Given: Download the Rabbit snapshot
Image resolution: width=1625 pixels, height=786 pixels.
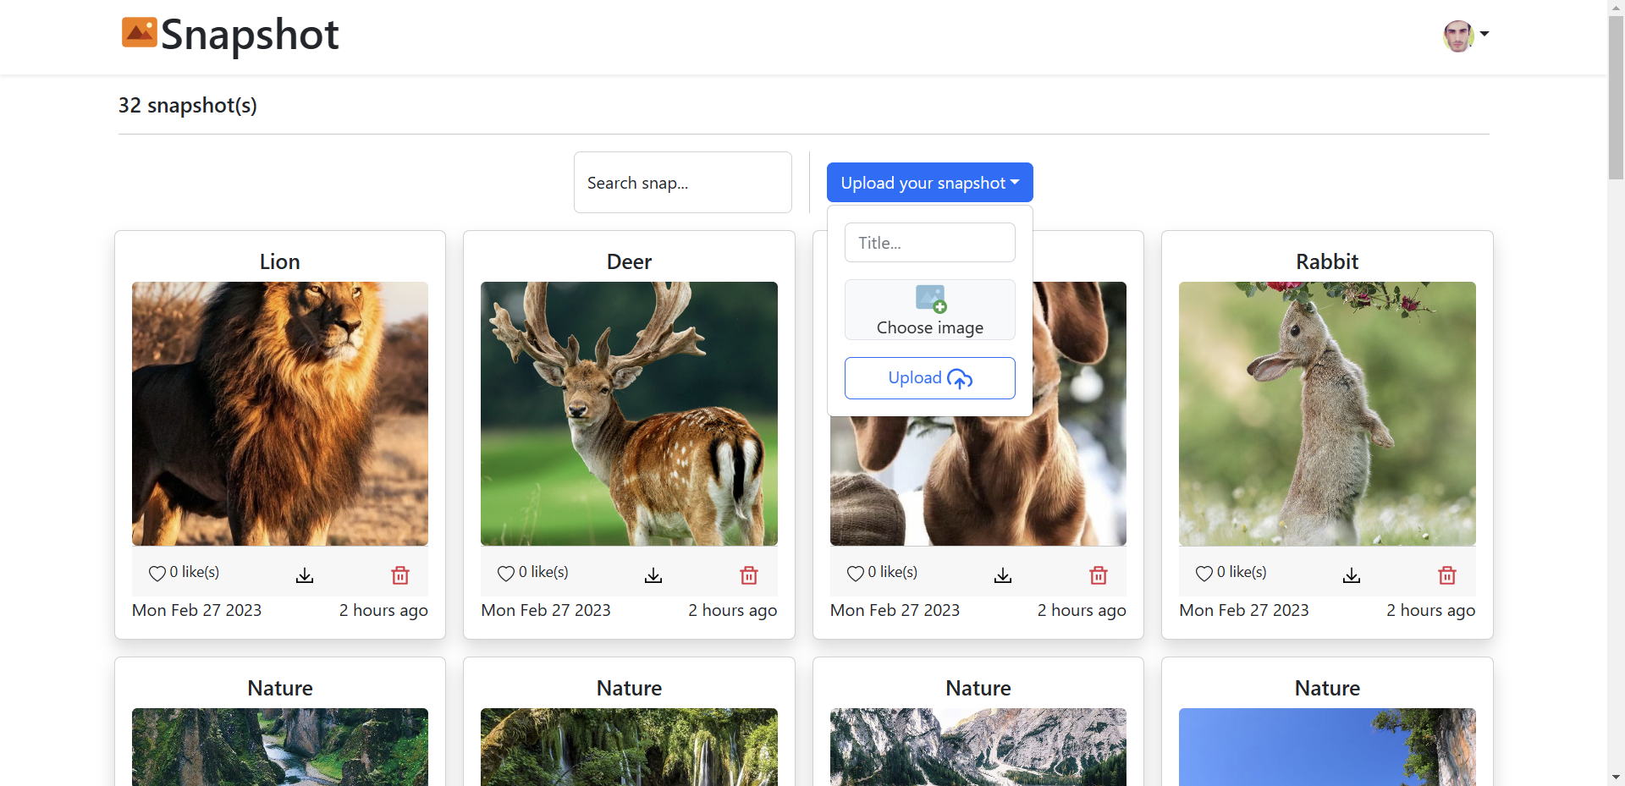Looking at the screenshot, I should pyautogui.click(x=1351, y=575).
